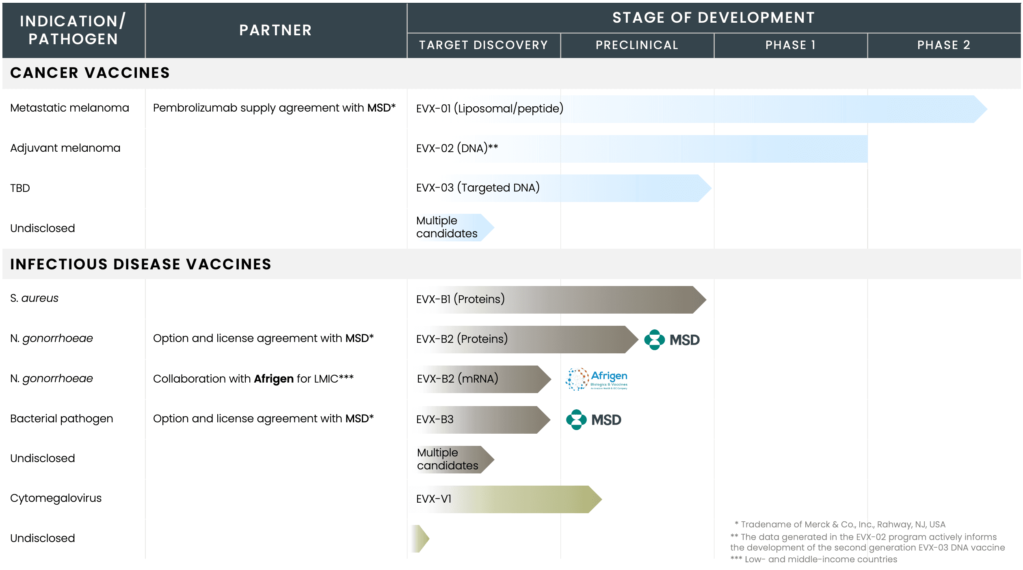
Task: Click the MSD option agreement text for Bacterial pathogen
Action: pyautogui.click(x=264, y=419)
